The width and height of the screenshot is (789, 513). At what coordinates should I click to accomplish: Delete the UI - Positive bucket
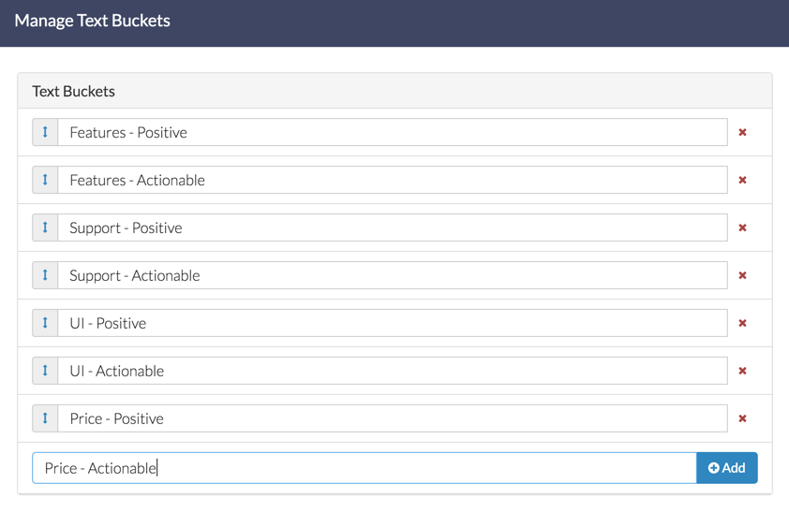coord(742,324)
